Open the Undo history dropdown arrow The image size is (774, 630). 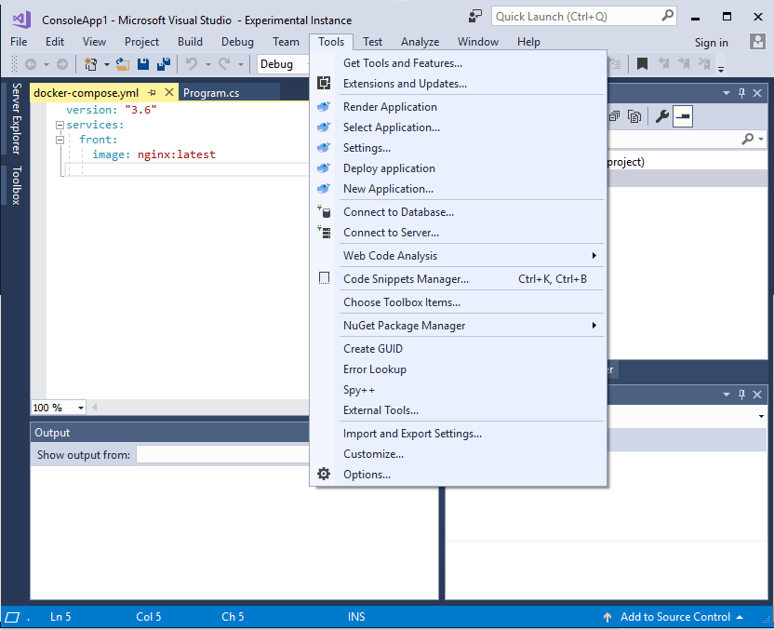[x=207, y=65]
